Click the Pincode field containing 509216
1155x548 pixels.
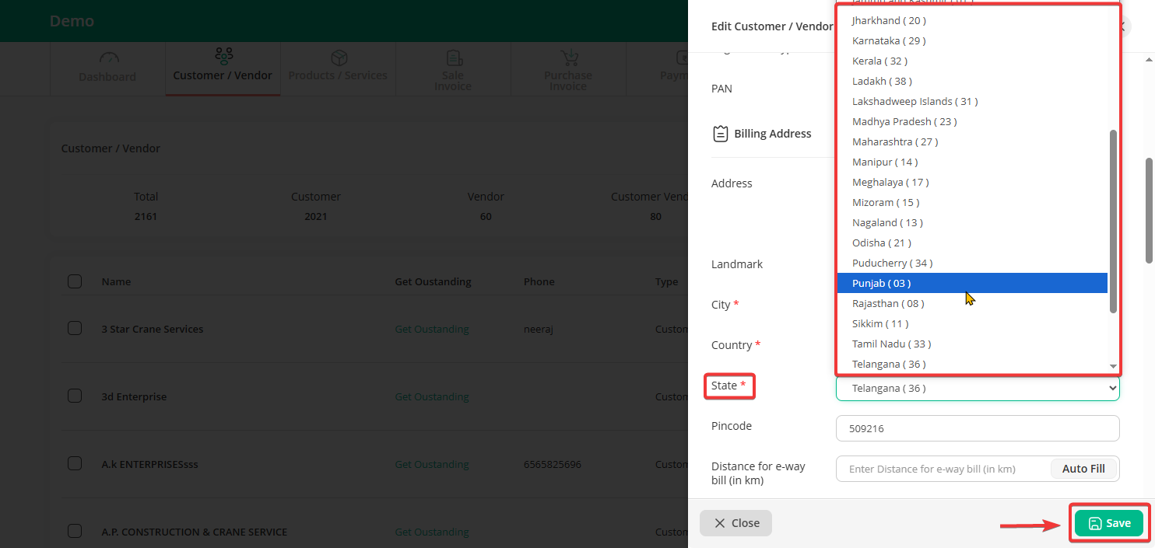[978, 428]
